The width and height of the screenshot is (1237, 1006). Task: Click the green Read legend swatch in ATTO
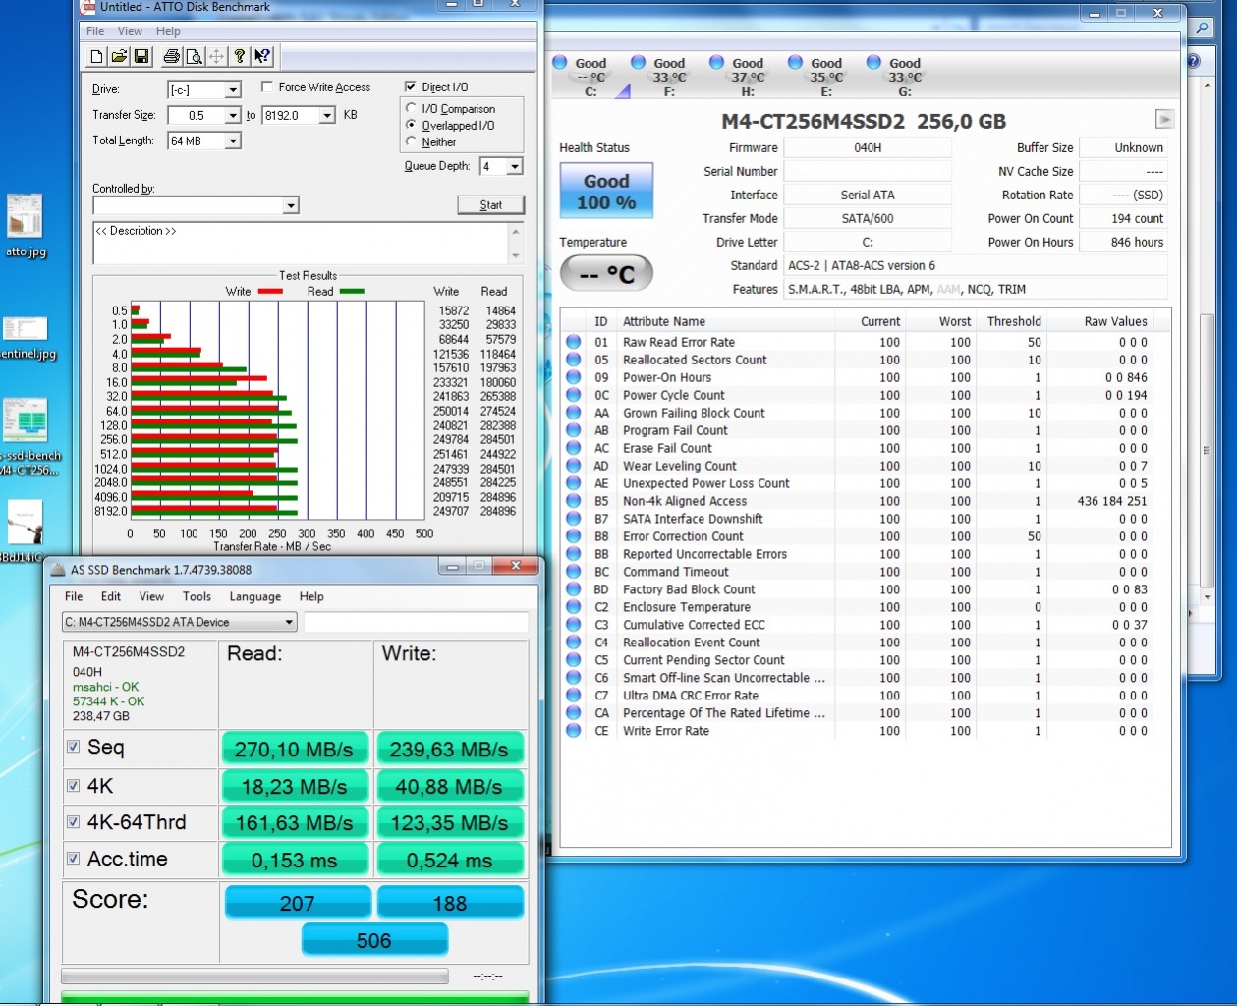(352, 291)
